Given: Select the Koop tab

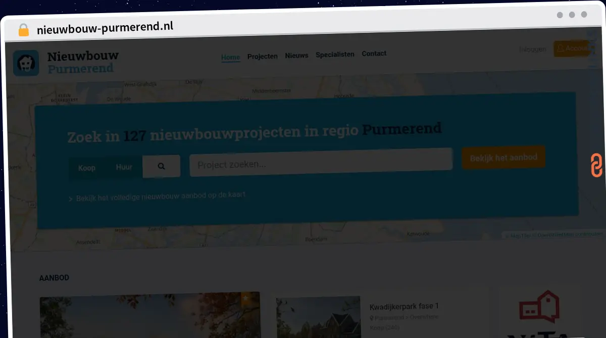Looking at the screenshot, I should (87, 168).
